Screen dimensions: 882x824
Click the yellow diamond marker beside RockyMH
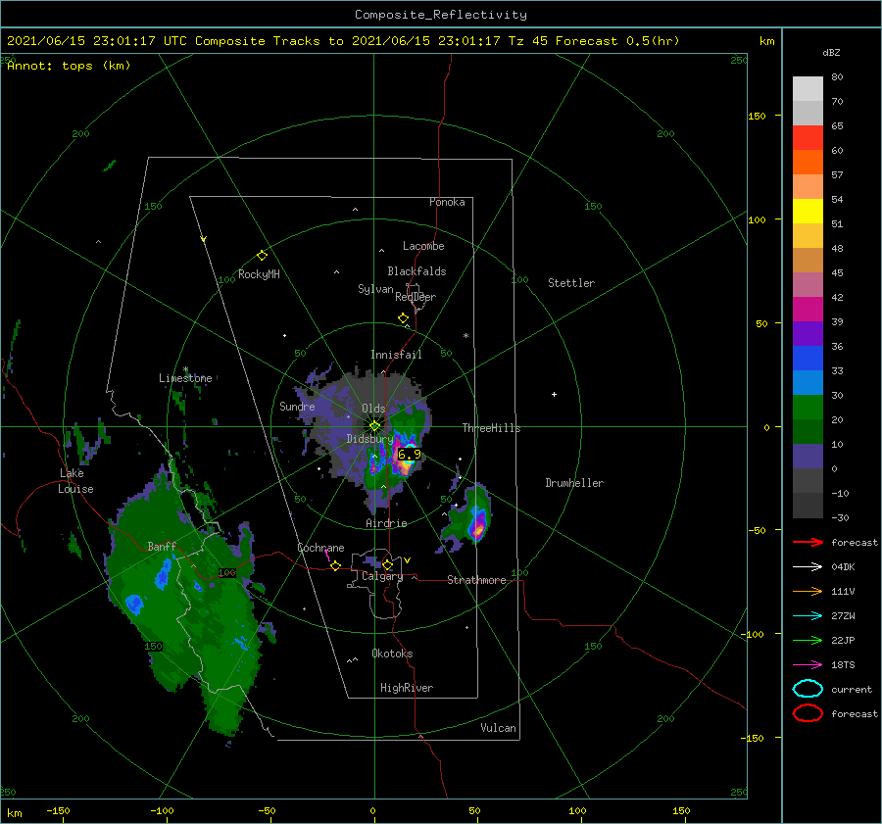coord(262,256)
